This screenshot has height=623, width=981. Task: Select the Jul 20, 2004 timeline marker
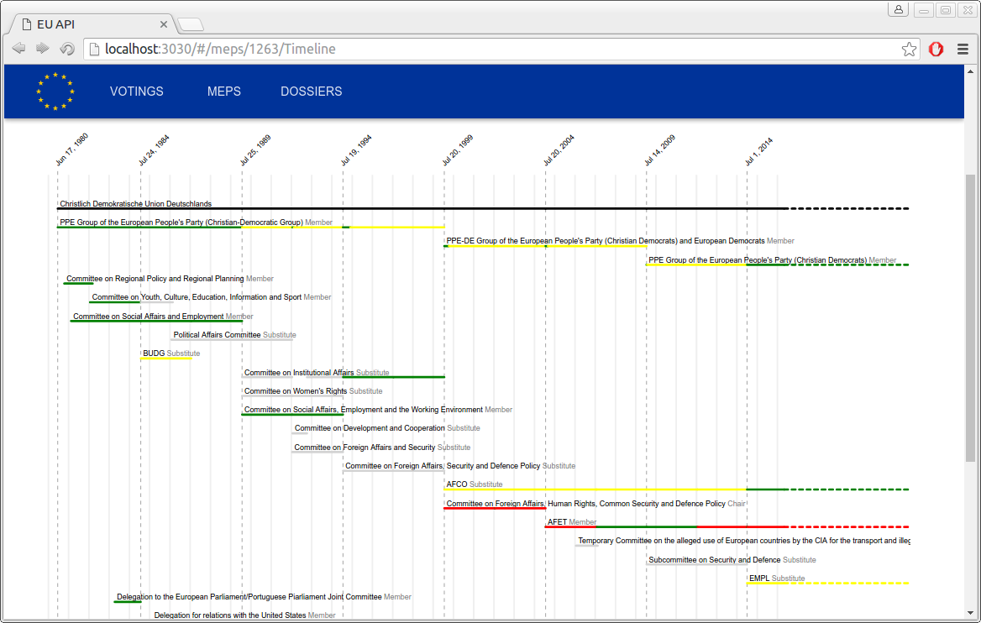558,150
